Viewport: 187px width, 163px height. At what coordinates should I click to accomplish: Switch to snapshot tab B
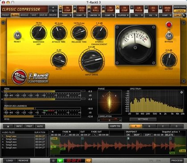pyautogui.click(x=149, y=126)
